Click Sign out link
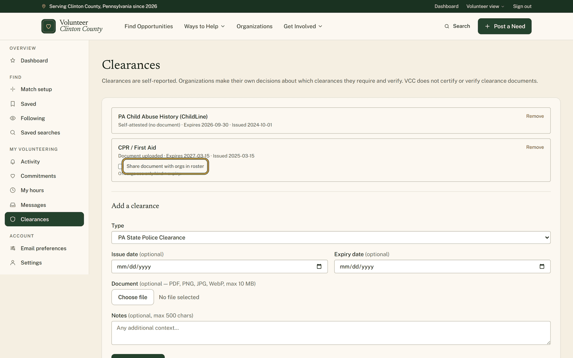573x358 pixels. (522, 6)
